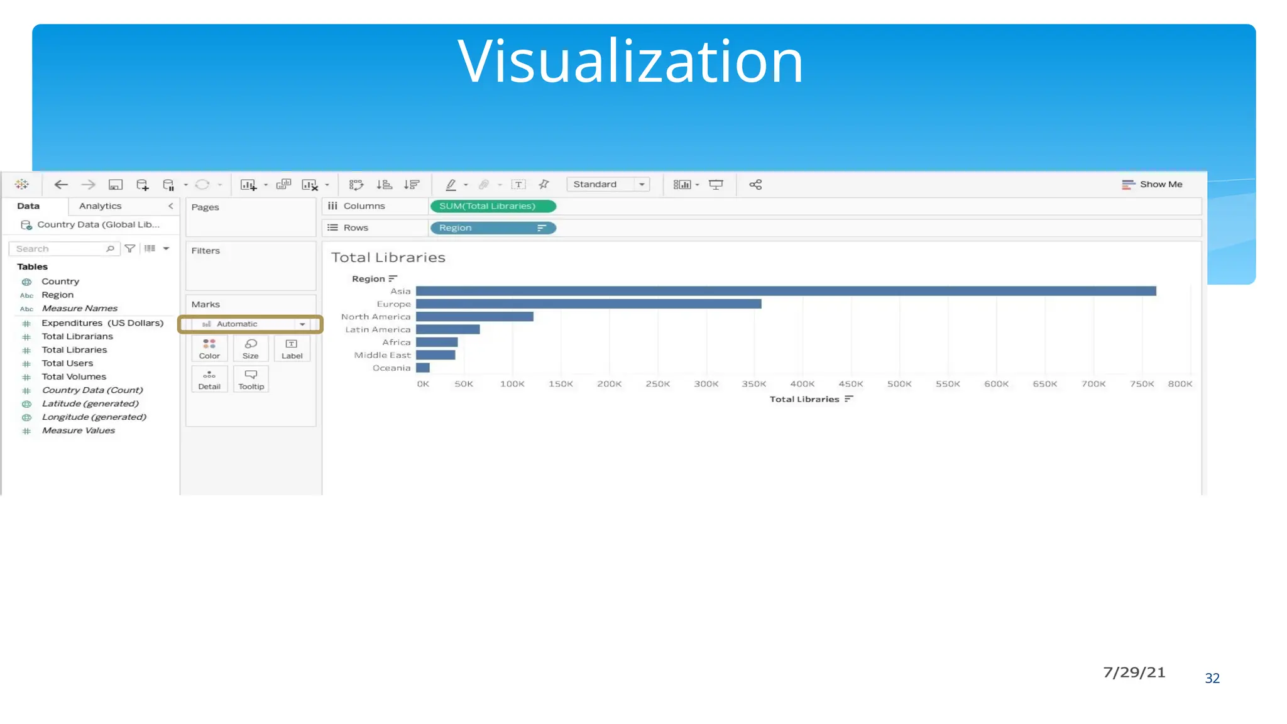Viewport: 1287px width, 724px height.
Task: Click the Tableau logo start icon
Action: (x=22, y=184)
